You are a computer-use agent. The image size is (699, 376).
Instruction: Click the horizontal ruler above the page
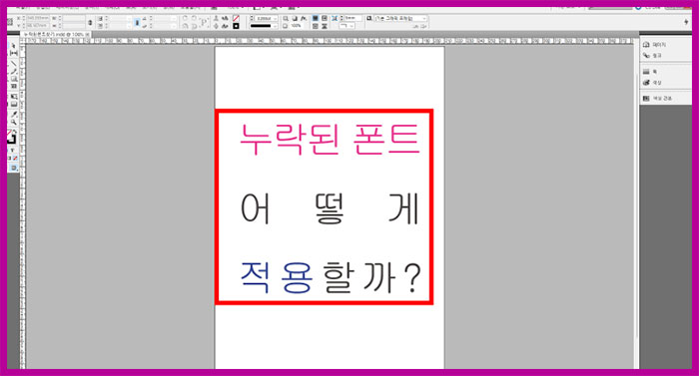click(x=330, y=41)
